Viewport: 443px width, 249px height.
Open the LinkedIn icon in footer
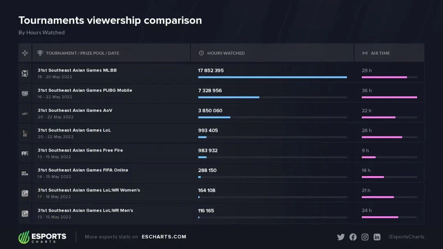click(377, 237)
